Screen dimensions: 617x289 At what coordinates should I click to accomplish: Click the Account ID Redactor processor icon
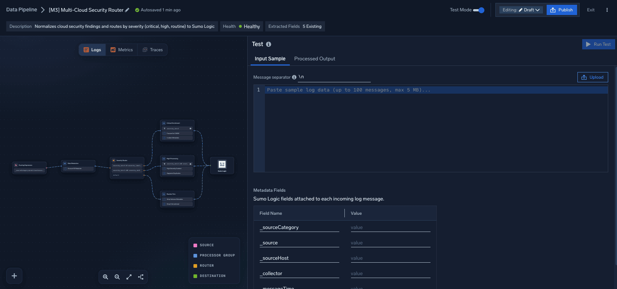[65, 169]
